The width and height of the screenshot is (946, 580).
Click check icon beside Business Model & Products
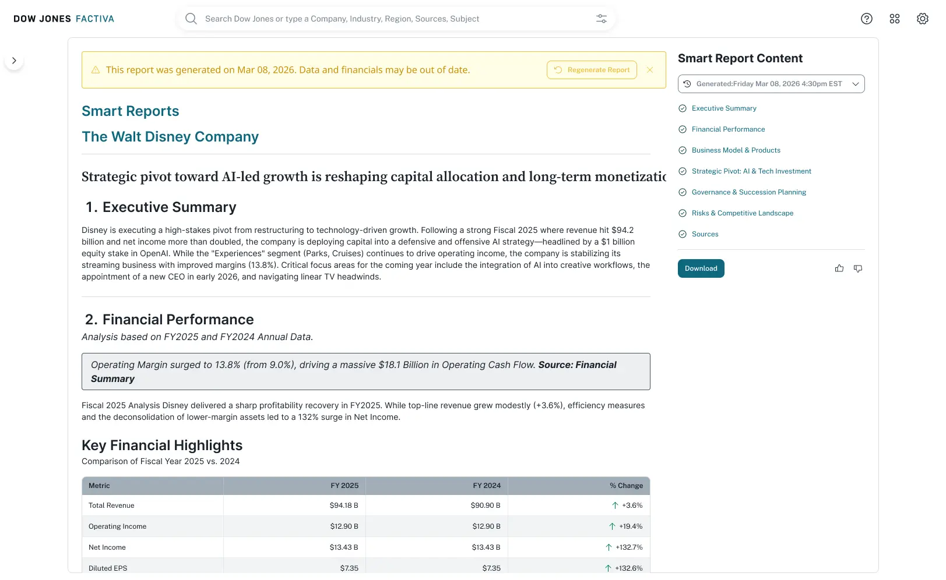pyautogui.click(x=683, y=150)
